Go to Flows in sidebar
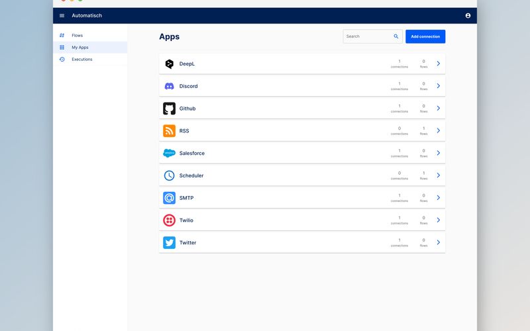530x331 pixels. pos(90,35)
